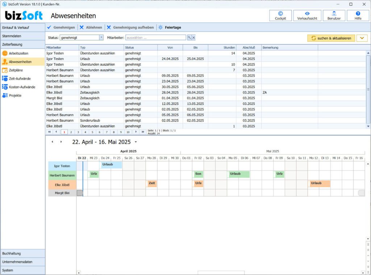Open the Cockpit view
This screenshot has width=371, height=275.
click(x=280, y=16)
